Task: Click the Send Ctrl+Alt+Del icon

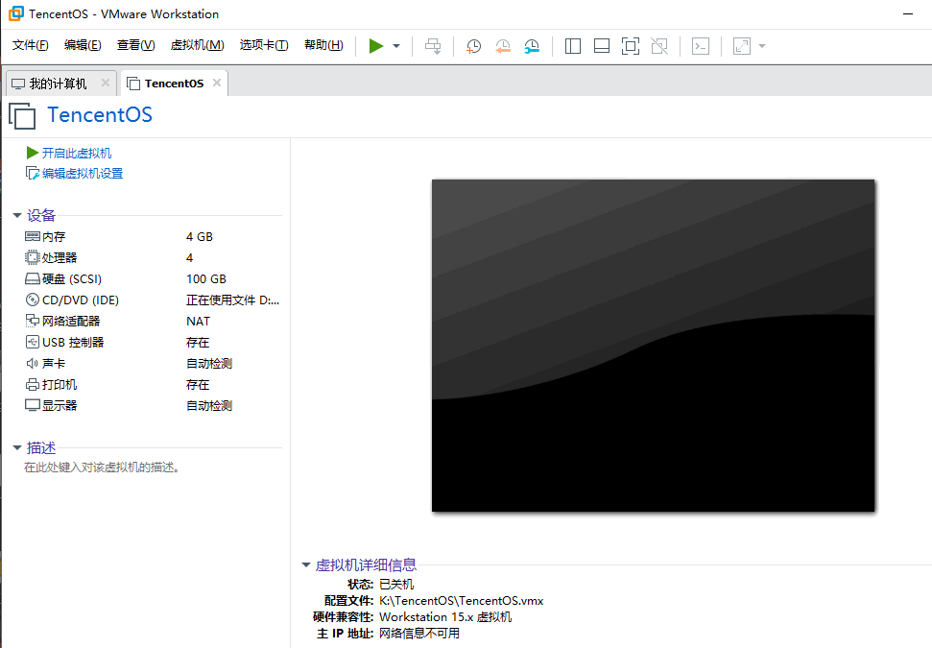Action: (432, 45)
